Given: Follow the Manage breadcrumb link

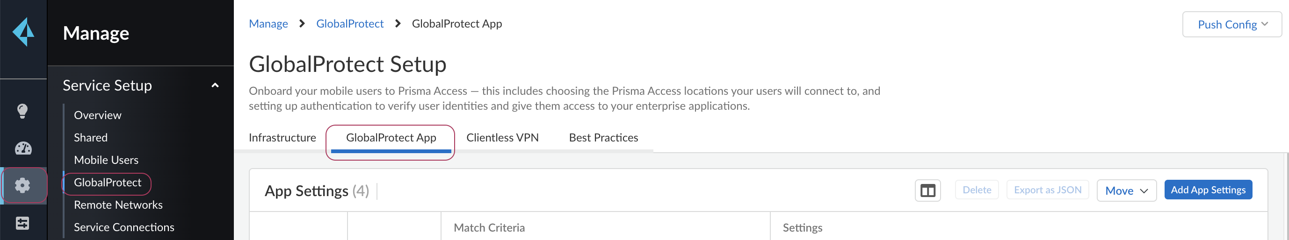Looking at the screenshot, I should (x=268, y=23).
